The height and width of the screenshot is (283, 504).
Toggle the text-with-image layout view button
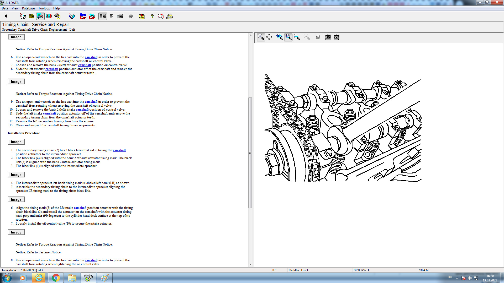[103, 16]
